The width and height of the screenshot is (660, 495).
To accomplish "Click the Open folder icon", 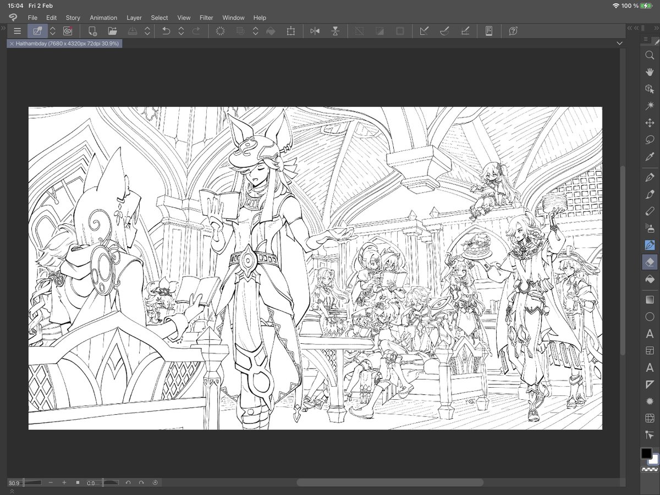I will pyautogui.click(x=112, y=31).
